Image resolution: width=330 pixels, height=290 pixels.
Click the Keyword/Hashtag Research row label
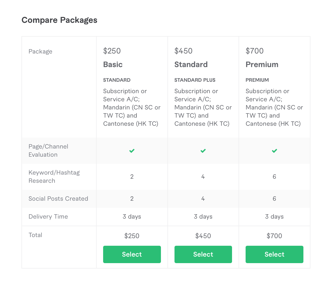pos(54,177)
